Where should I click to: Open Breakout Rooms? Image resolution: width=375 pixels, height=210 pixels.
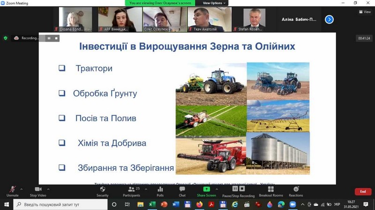click(271, 191)
